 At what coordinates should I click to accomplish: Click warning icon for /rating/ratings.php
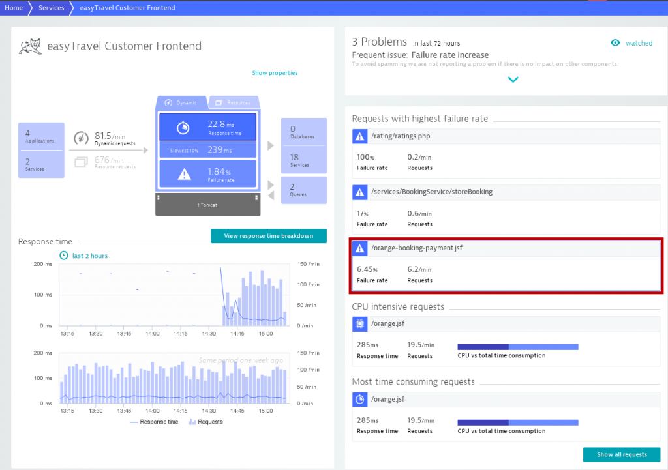click(359, 136)
